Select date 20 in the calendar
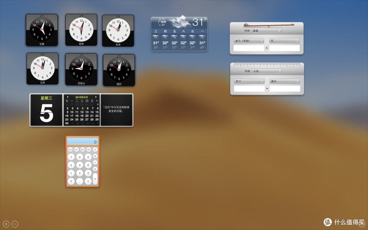This screenshot has width=368, height=230. (87, 116)
